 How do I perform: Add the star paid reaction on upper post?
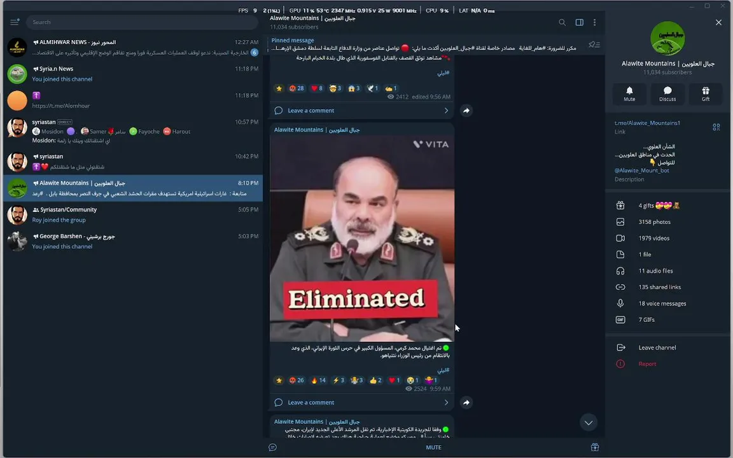click(279, 88)
